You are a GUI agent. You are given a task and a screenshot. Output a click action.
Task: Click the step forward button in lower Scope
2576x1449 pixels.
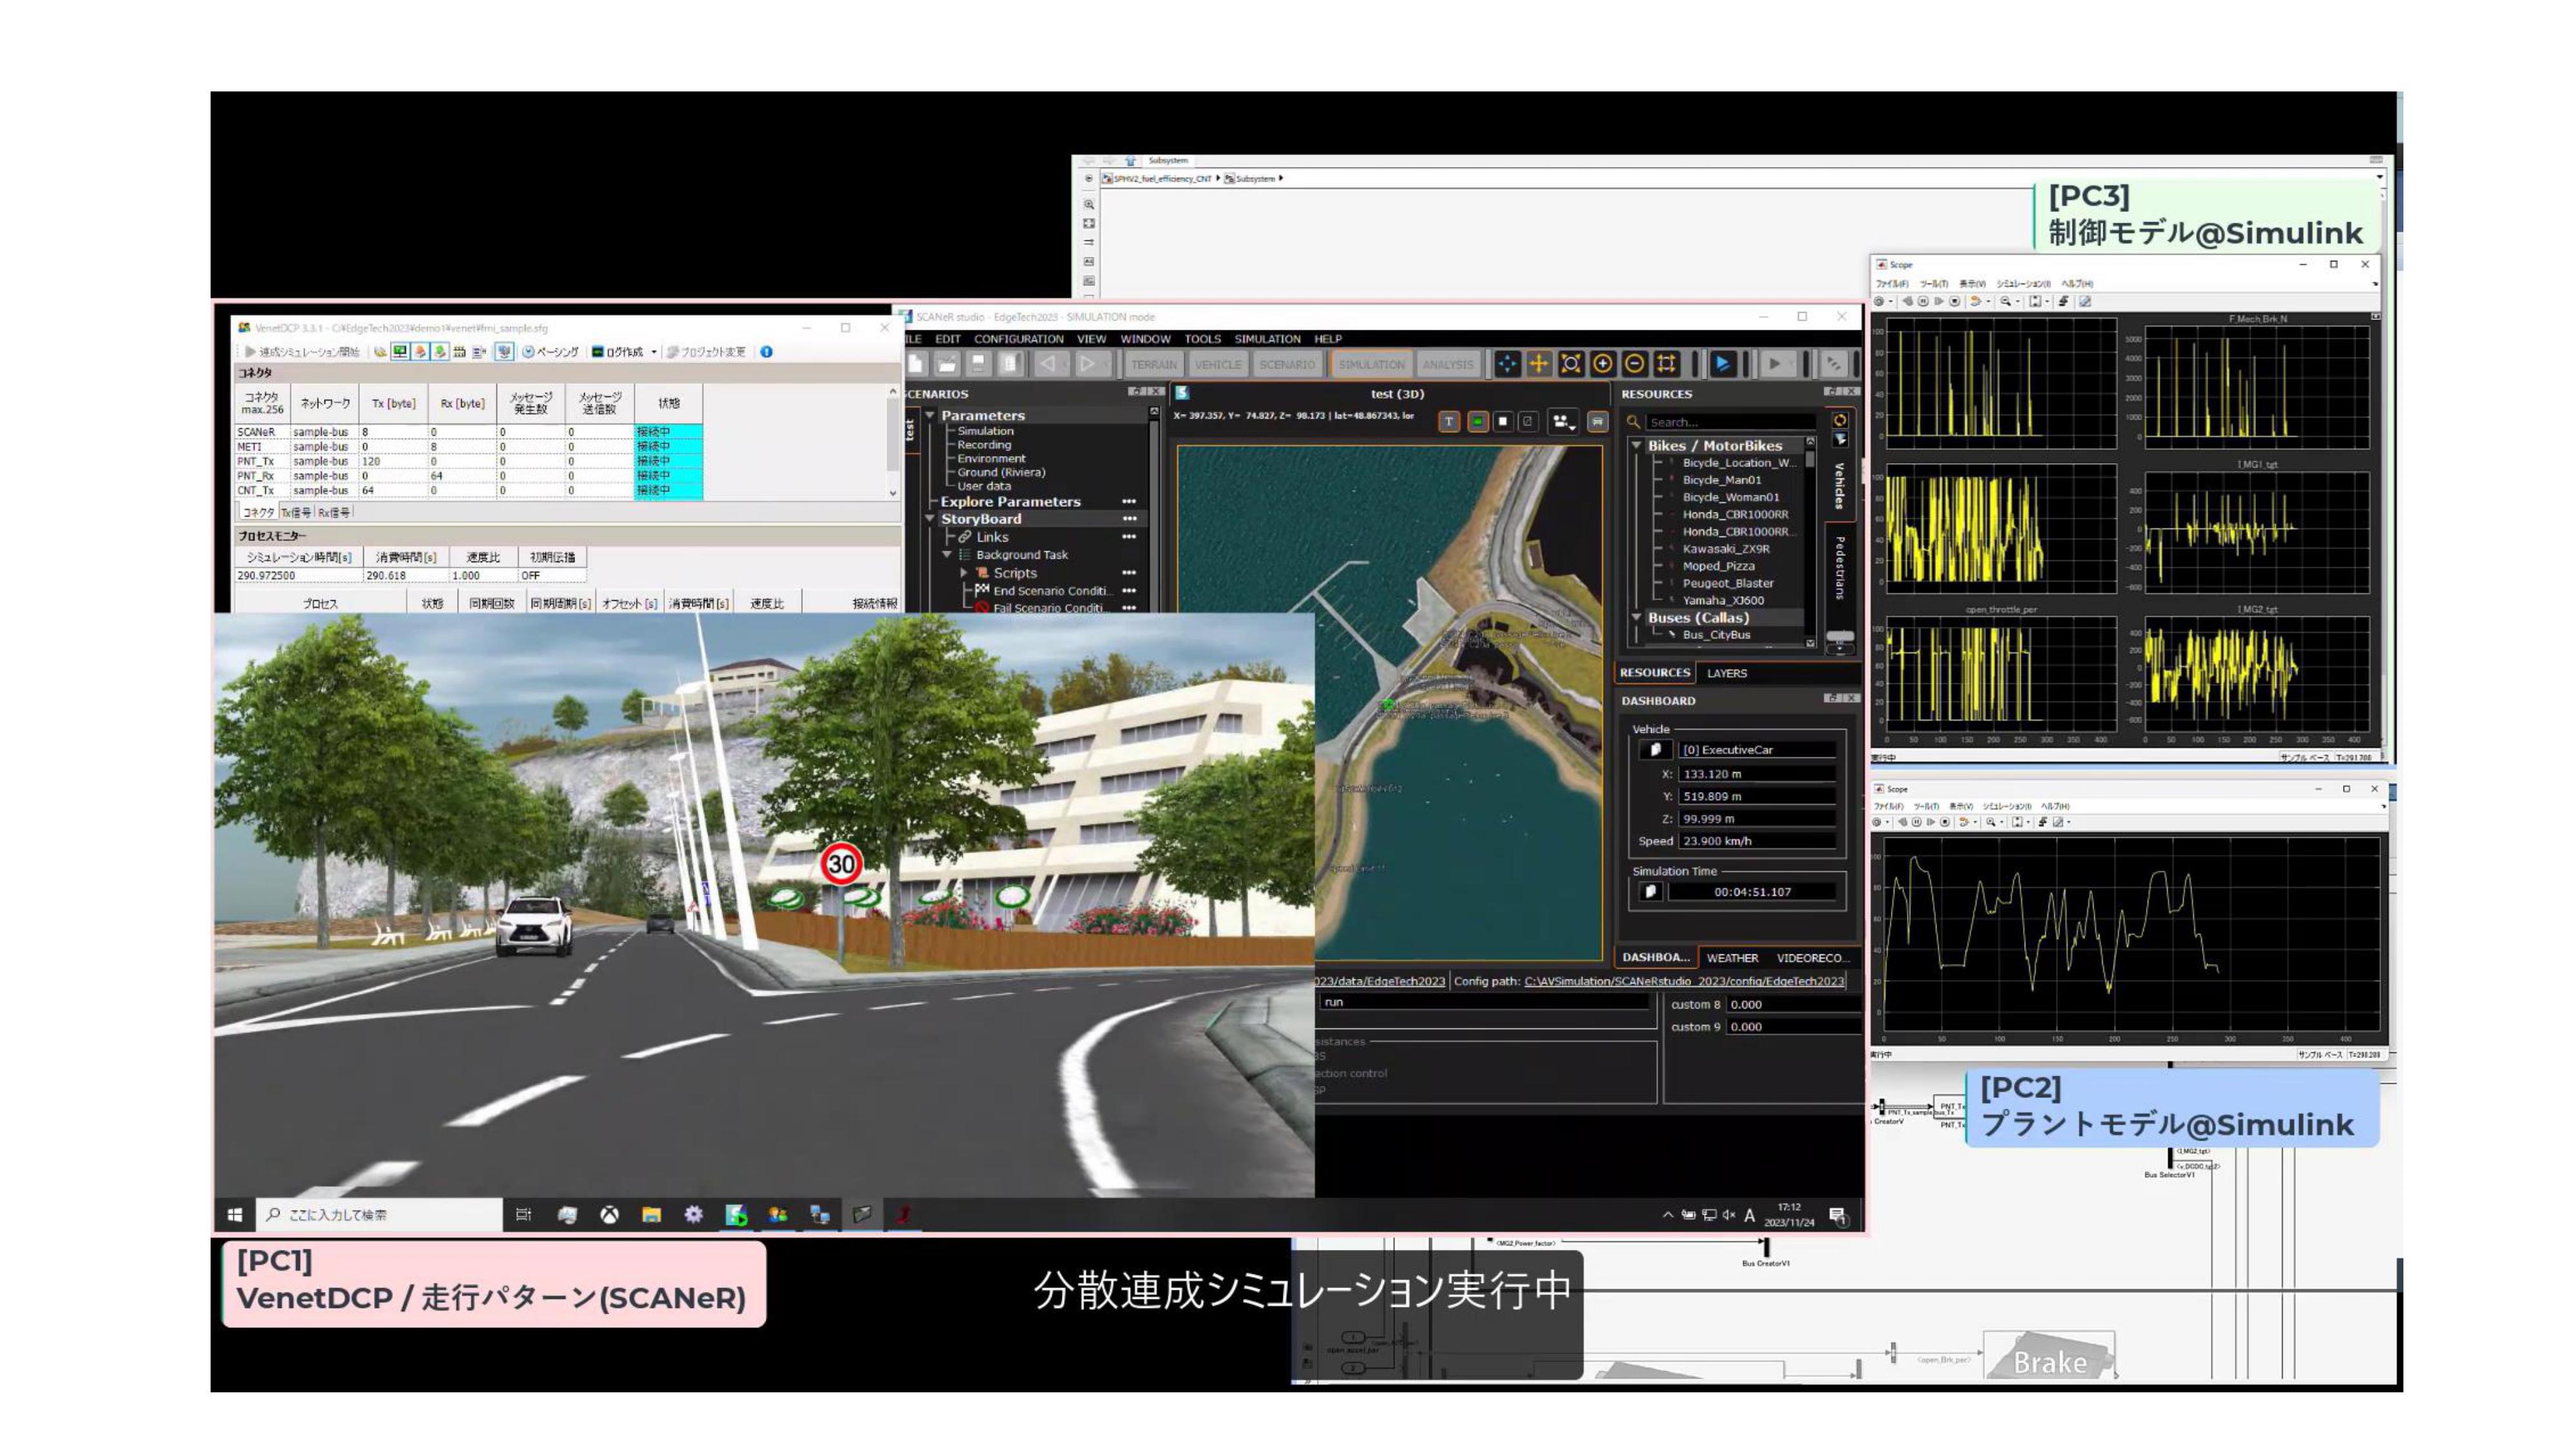tap(1931, 823)
